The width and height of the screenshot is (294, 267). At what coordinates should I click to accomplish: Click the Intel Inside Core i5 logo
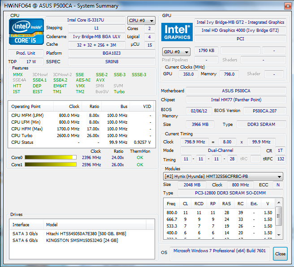point(26,32)
